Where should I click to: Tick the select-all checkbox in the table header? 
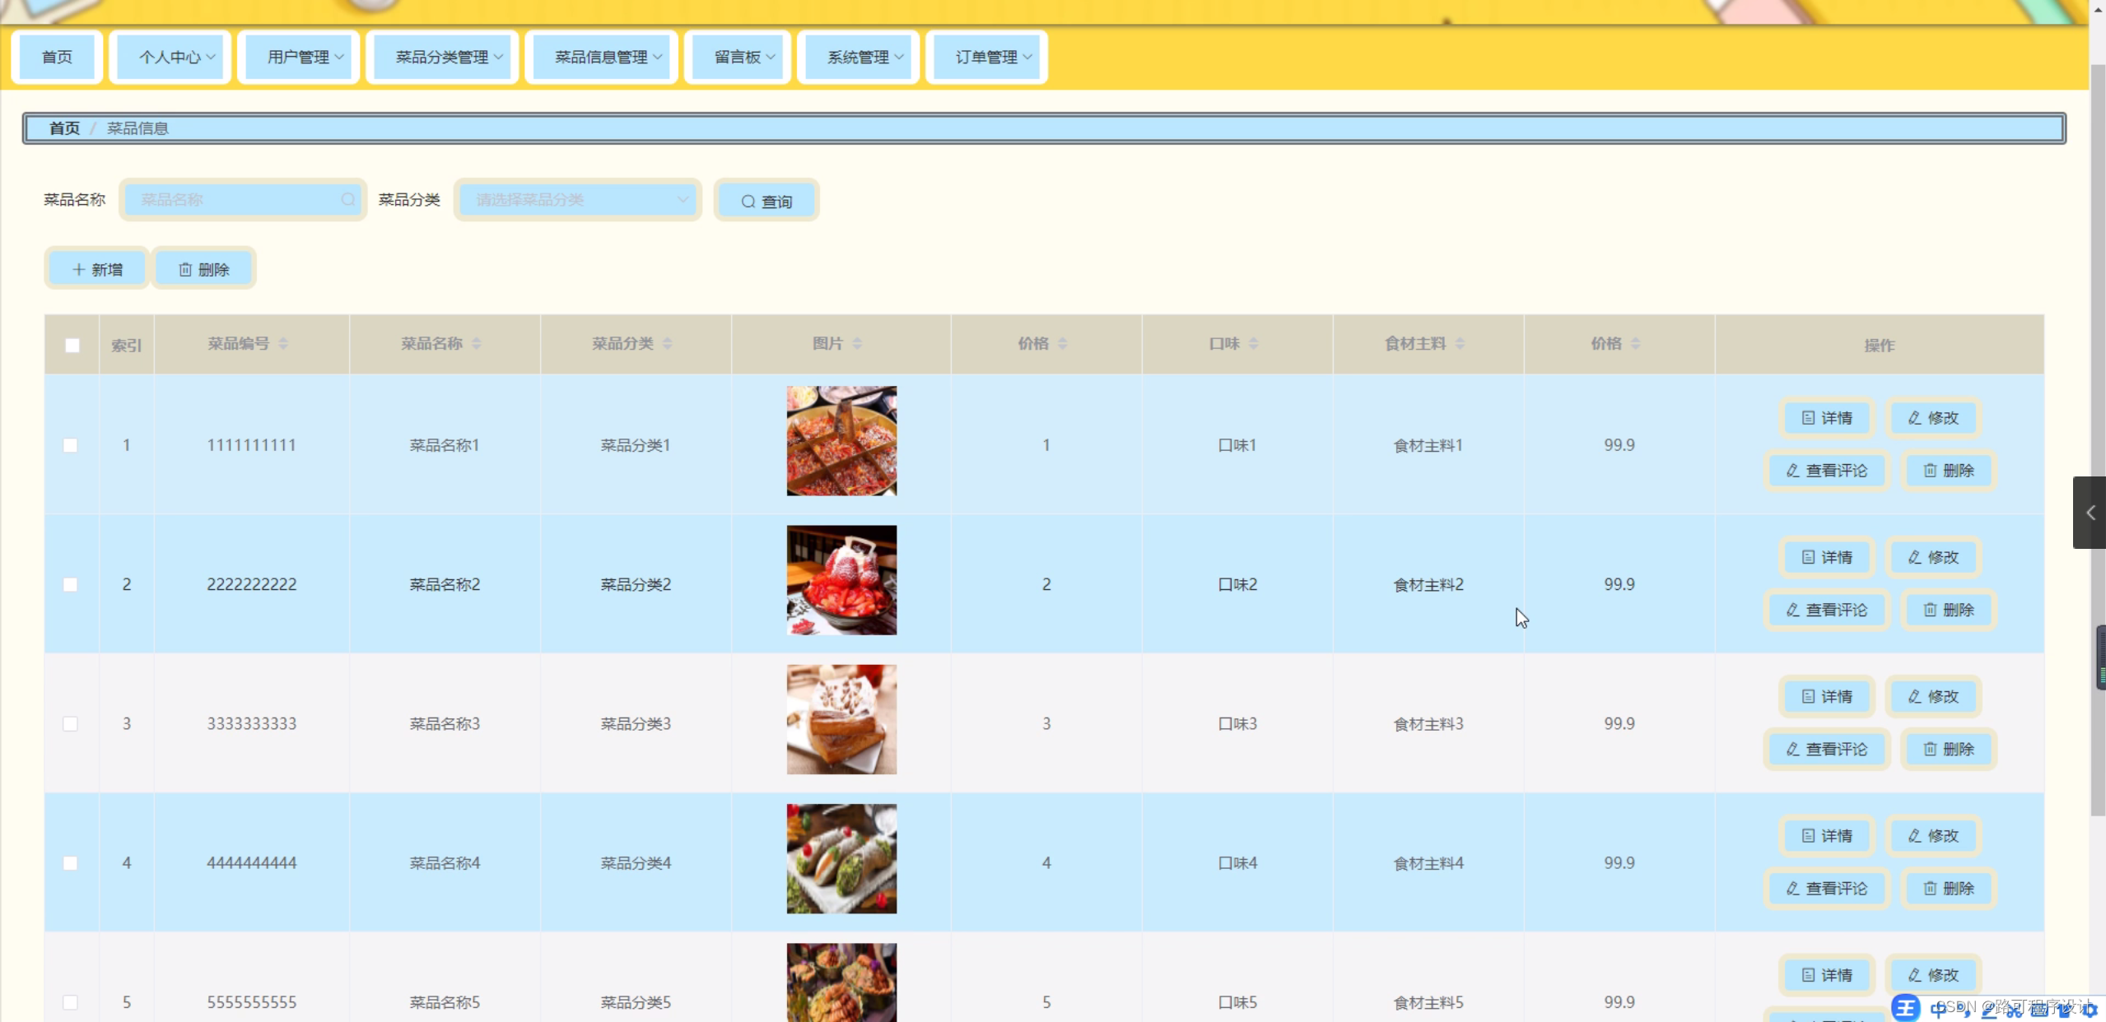[72, 346]
